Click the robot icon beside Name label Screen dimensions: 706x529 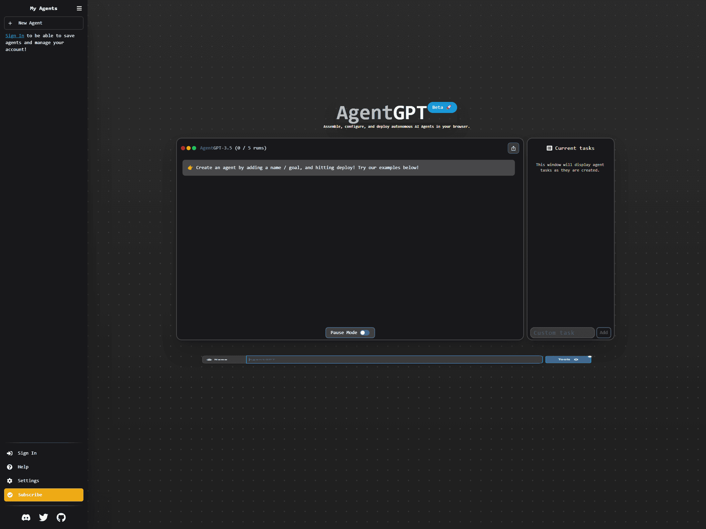[209, 360]
